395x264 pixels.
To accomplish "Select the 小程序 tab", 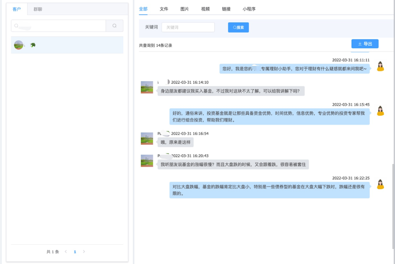I will pos(249,9).
